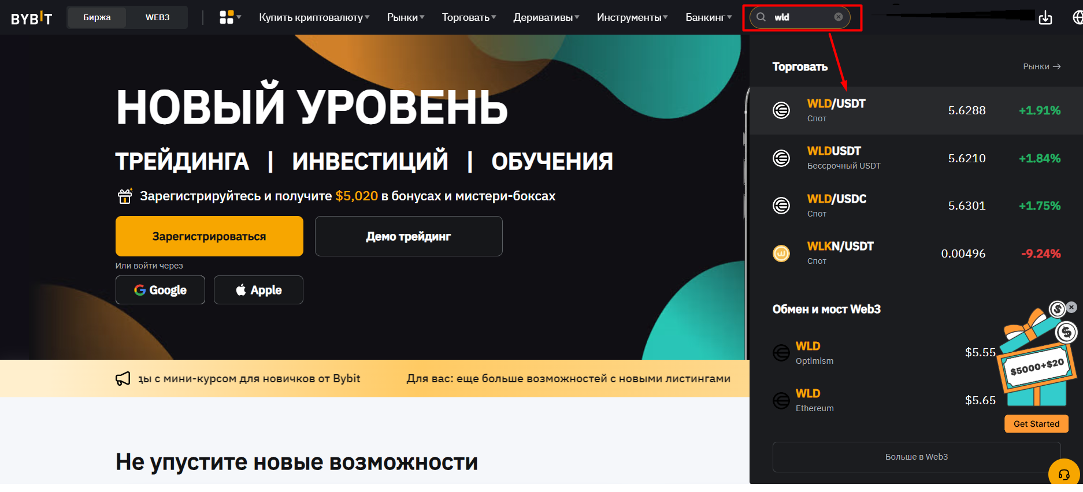Screen dimensions: 1083x492
Task: Open the Инструменты dropdown
Action: coord(632,17)
